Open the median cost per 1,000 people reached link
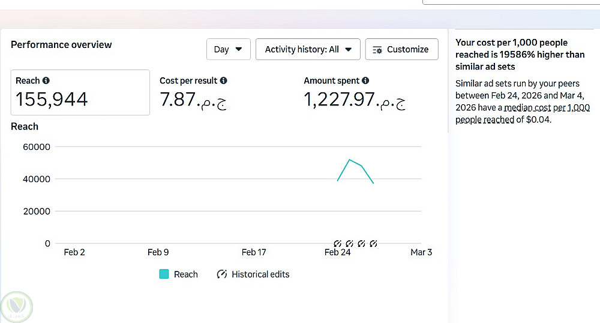The height and width of the screenshot is (323, 600). (522, 114)
